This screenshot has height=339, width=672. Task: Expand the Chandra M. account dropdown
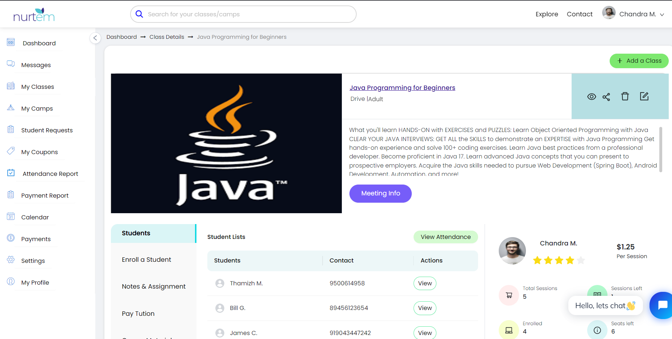pos(662,15)
